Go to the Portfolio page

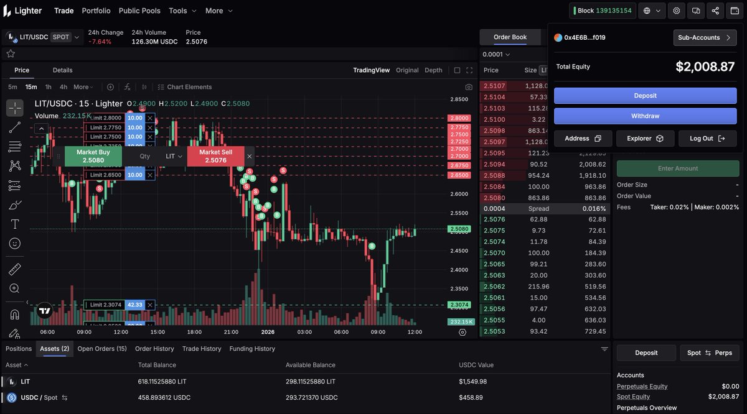coord(96,11)
